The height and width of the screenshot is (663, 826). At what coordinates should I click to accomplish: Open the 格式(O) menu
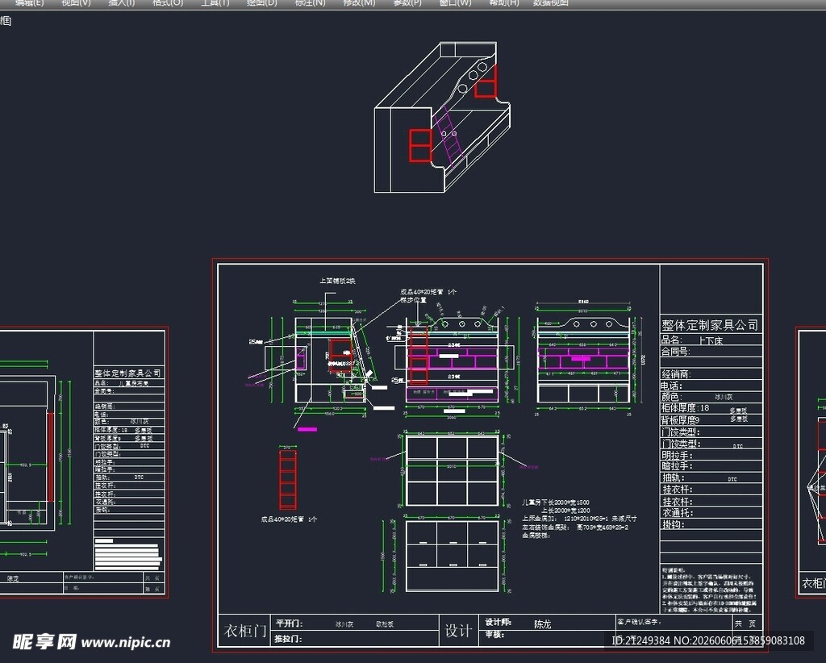coord(168,3)
